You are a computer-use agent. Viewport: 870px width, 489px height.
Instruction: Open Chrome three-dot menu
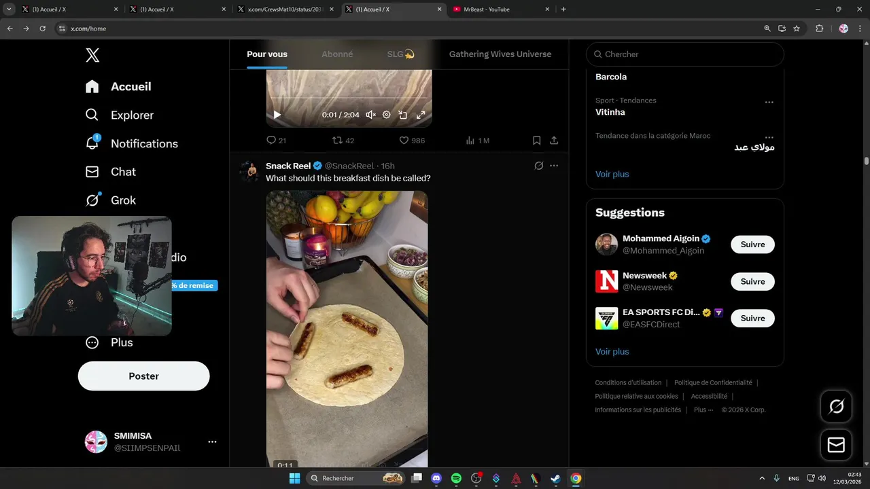coord(860,29)
